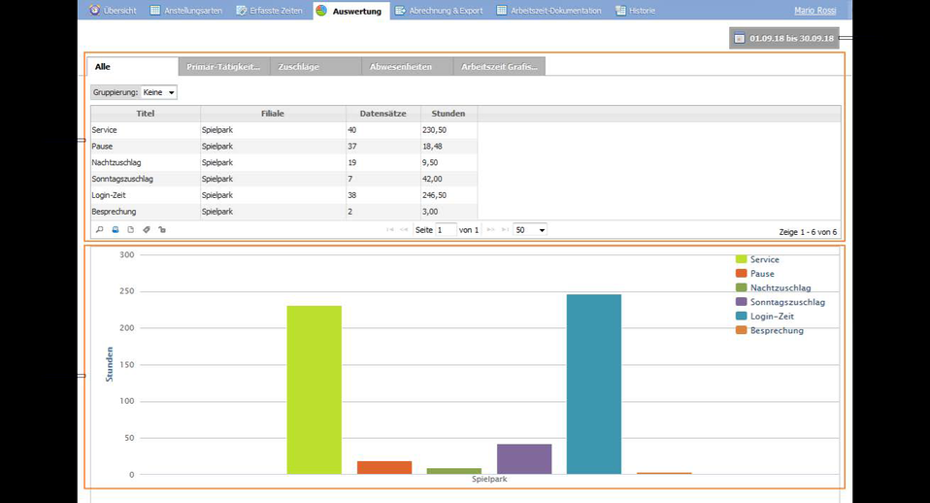Sort by Stunden column header

click(448, 114)
